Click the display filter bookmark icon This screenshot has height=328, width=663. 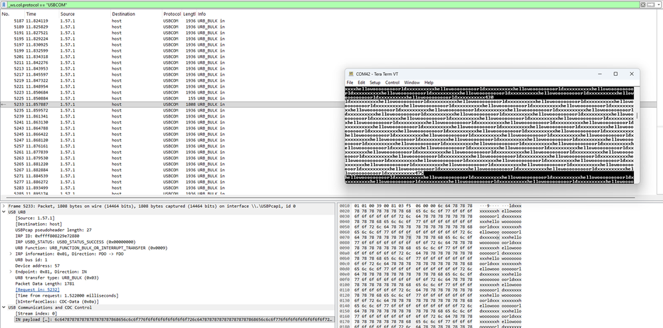click(4, 5)
